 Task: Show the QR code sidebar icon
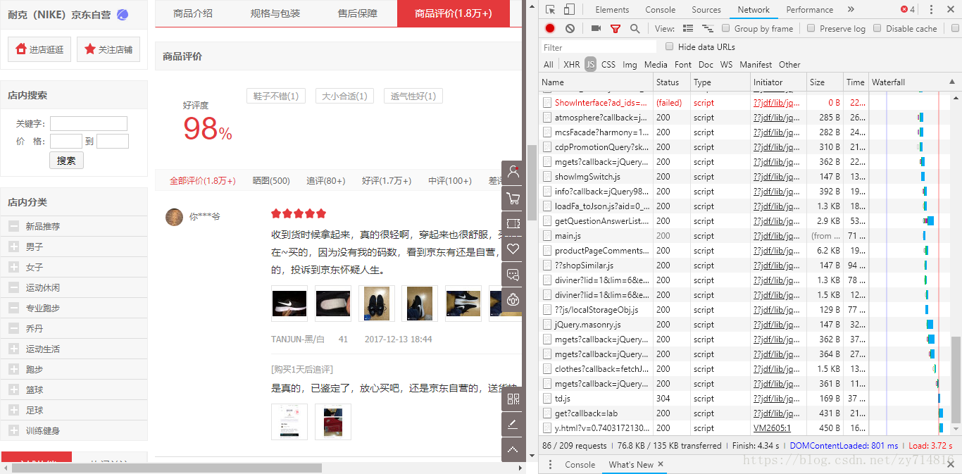(x=513, y=399)
